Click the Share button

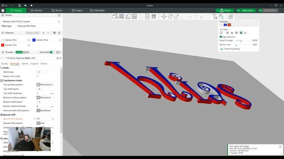click(x=225, y=11)
